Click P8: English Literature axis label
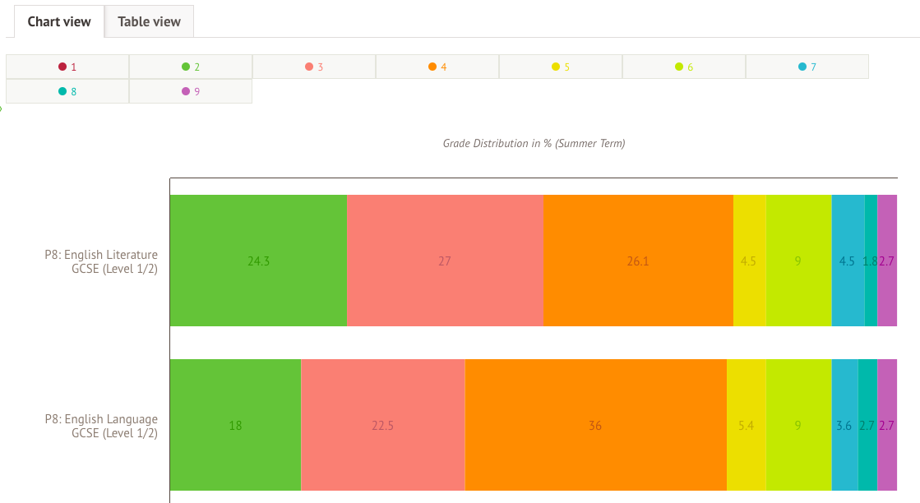Viewport: 920px width, 503px height. (101, 261)
